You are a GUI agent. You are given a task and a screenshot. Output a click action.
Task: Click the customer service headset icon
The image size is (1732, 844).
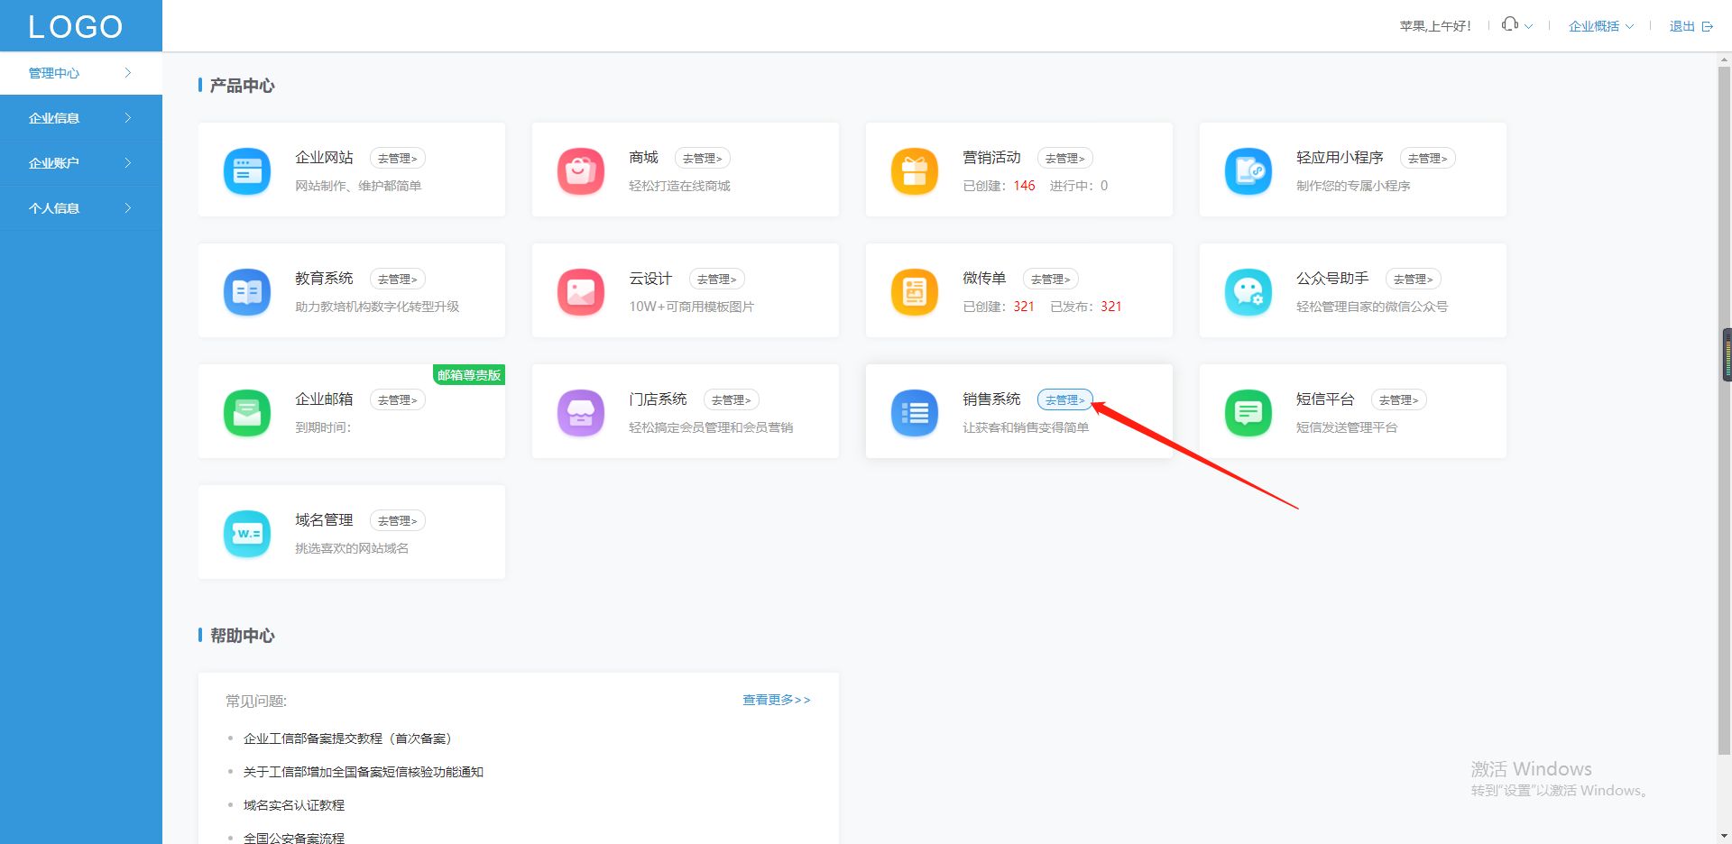(x=1509, y=24)
